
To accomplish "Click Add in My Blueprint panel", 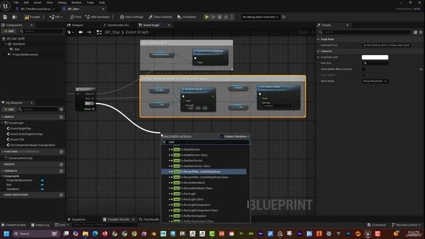I will (9, 109).
